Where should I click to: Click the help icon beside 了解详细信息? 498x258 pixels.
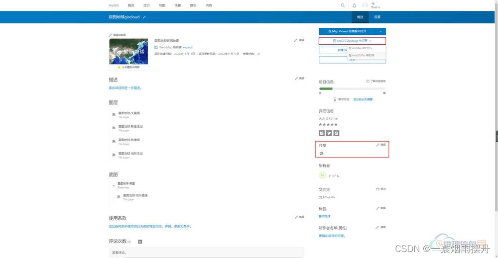[x=368, y=81]
